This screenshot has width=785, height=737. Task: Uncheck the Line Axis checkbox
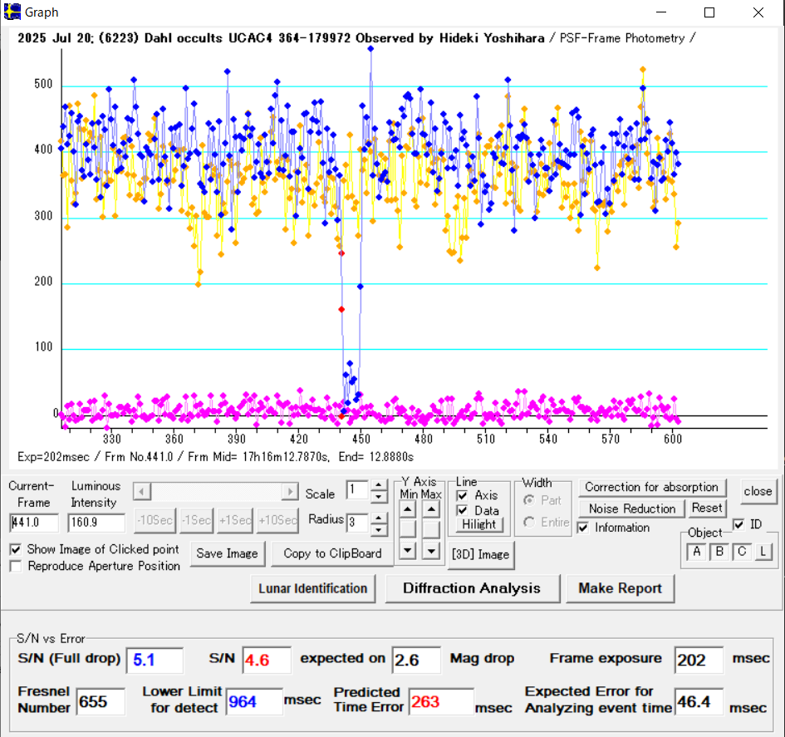[x=463, y=495]
